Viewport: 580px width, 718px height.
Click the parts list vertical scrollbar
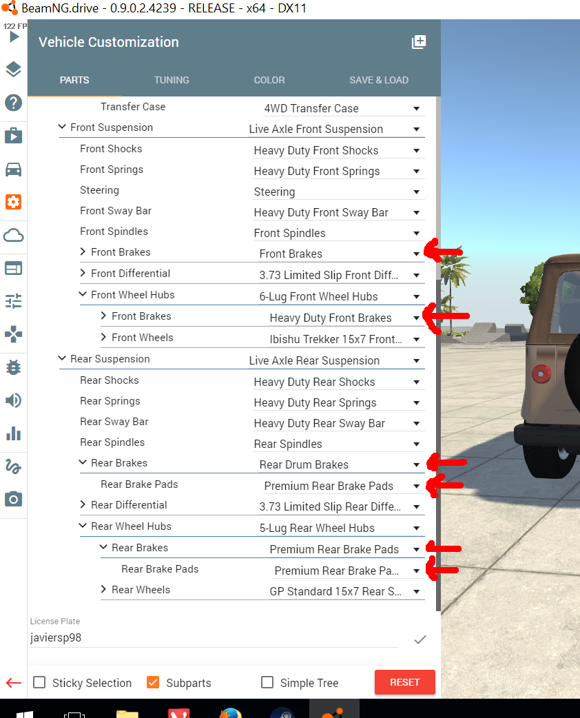pyautogui.click(x=439, y=353)
